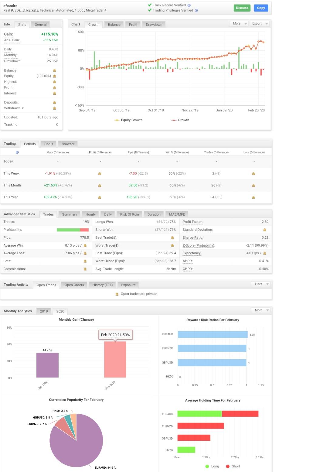The image size is (323, 472).
Task: Click the help icon in Trading periods header
Action: (17, 152)
